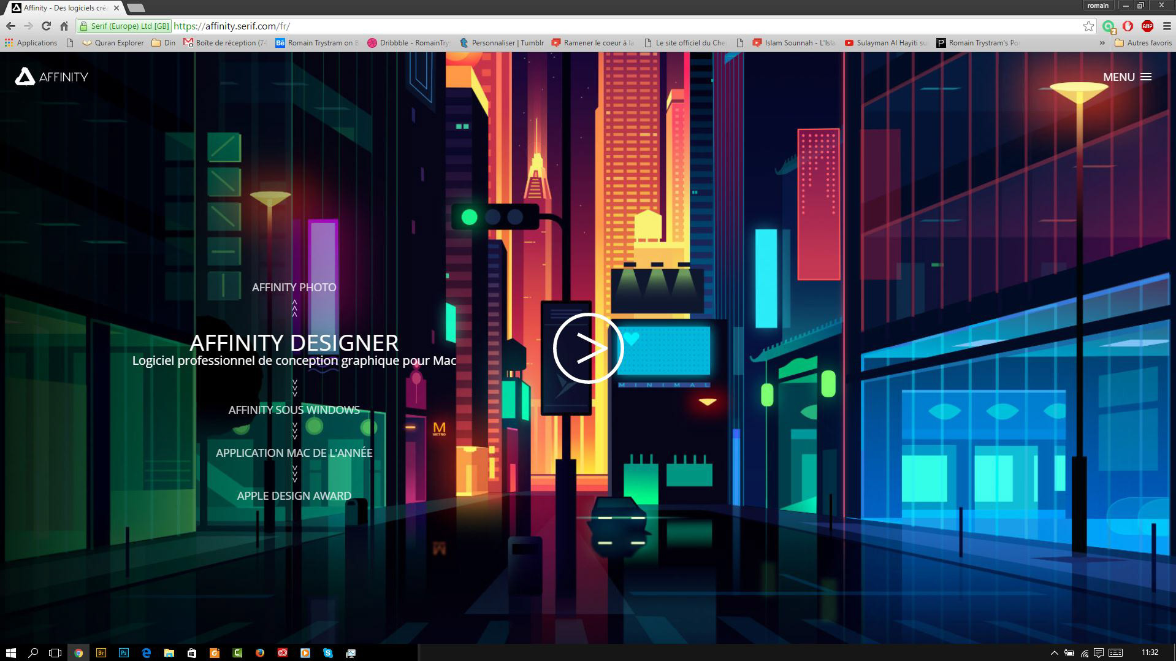Bookmark this page with the star
Image resolution: width=1176 pixels, height=661 pixels.
click(x=1088, y=26)
